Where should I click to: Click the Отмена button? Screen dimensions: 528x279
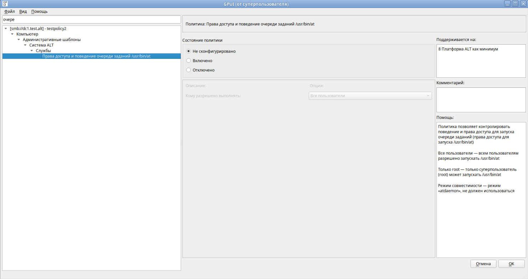[483, 264]
